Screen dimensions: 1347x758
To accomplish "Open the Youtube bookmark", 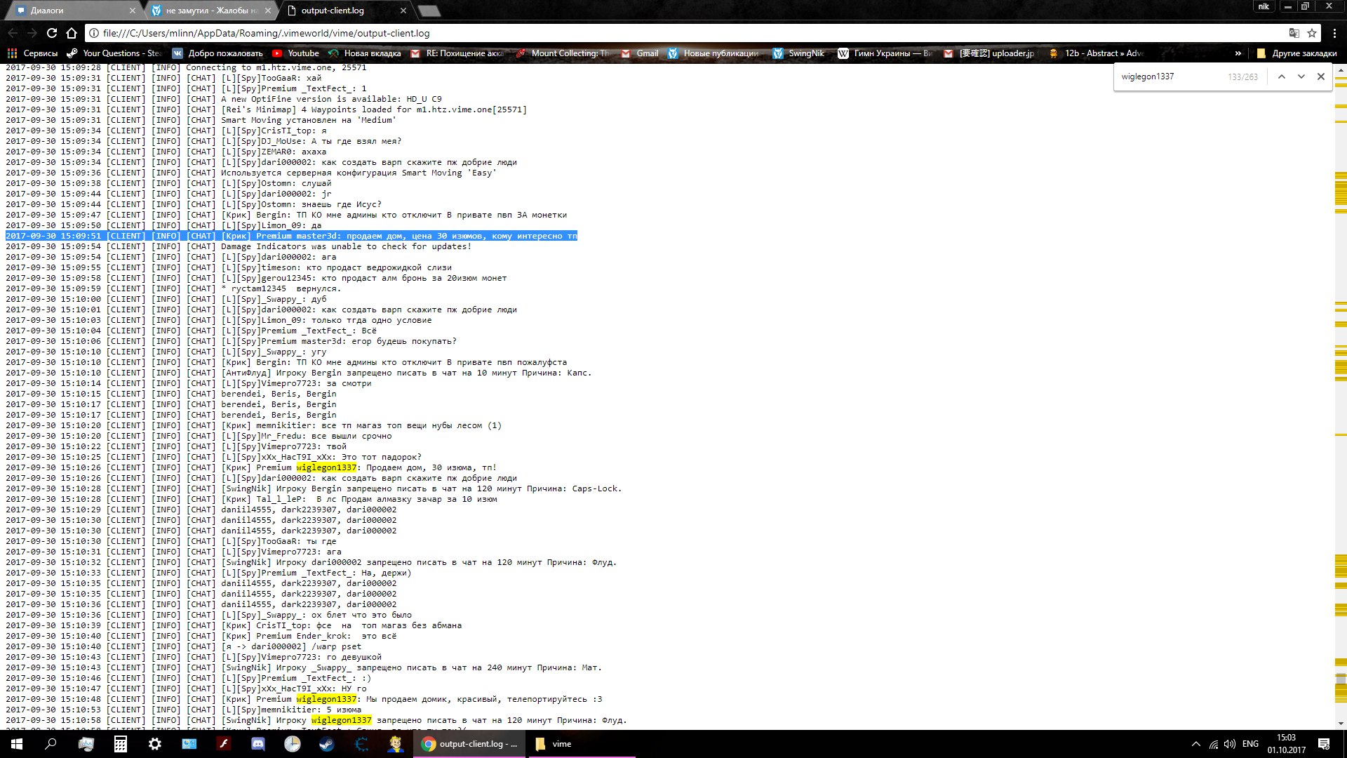I will point(295,53).
